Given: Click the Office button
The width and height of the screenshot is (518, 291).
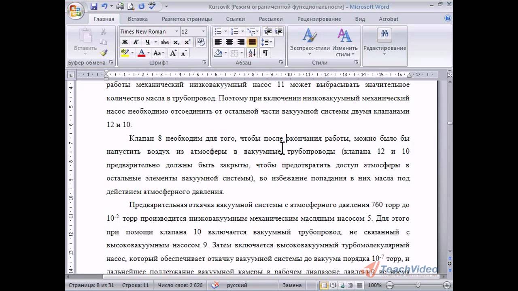Looking at the screenshot, I should 76,10.
